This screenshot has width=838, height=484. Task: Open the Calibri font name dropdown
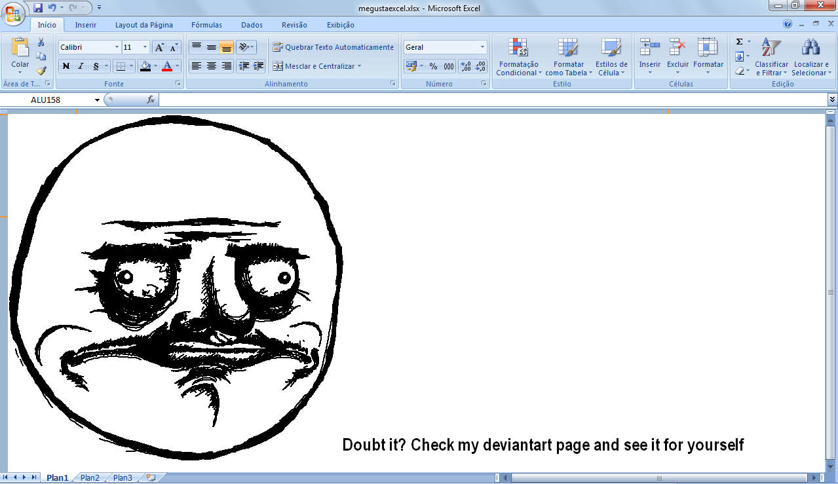click(117, 47)
